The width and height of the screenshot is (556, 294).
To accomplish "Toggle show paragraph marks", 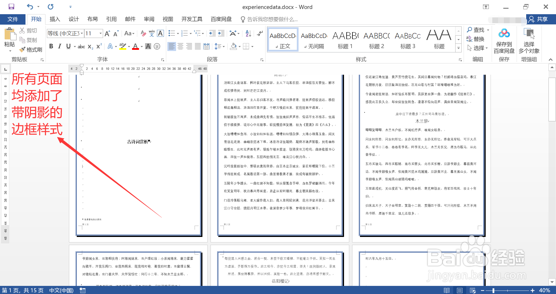I will 259,33.
